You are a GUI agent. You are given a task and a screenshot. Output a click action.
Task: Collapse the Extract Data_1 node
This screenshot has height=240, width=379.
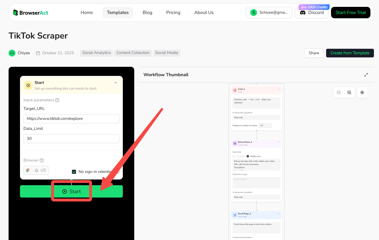tap(278, 142)
